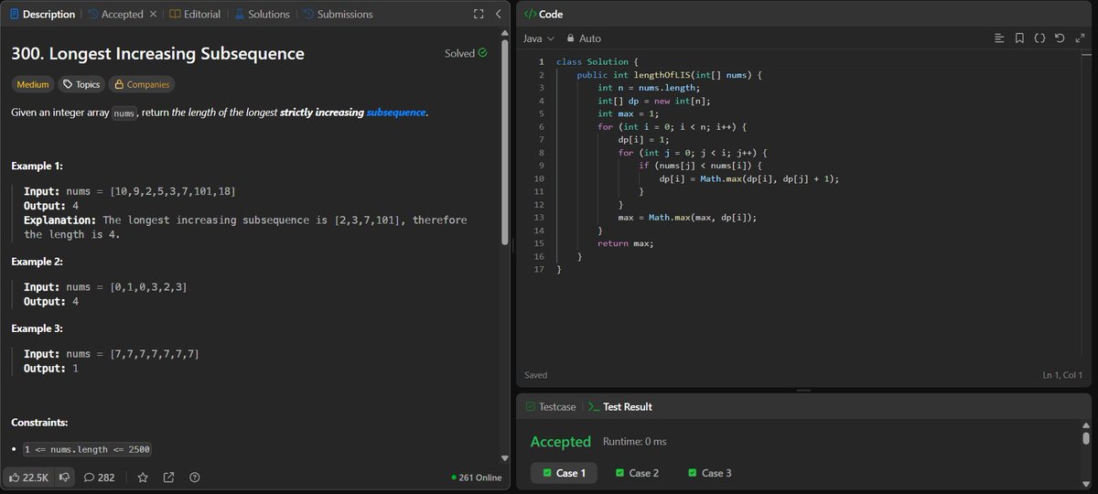Click the Medium difficulty tag
The image size is (1098, 494).
[32, 84]
